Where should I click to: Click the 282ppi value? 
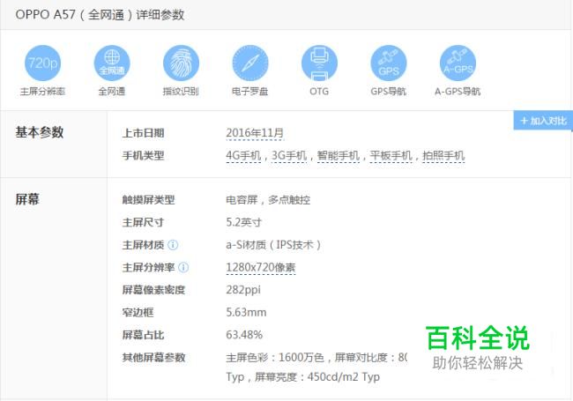243,290
